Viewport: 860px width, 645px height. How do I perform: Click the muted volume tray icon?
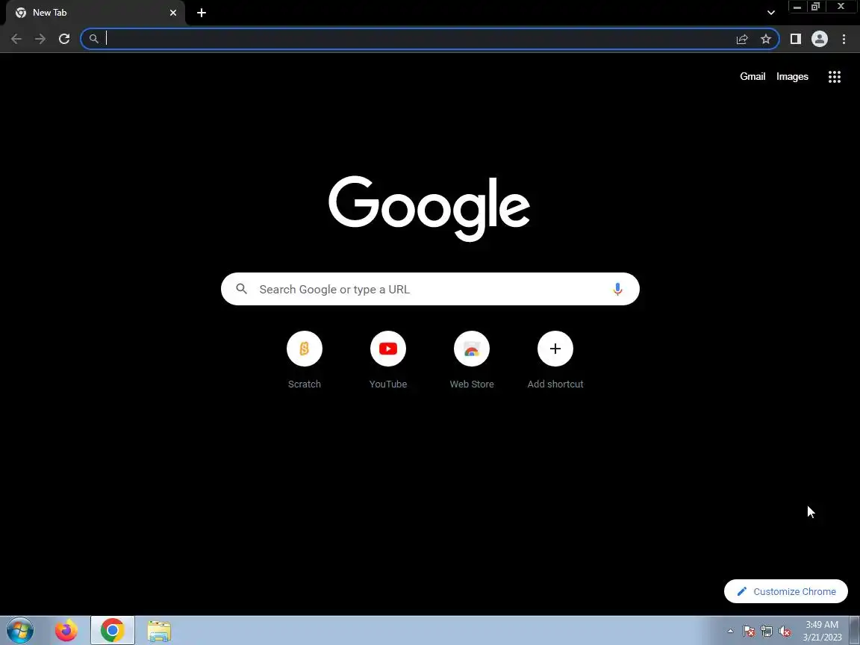pos(785,632)
